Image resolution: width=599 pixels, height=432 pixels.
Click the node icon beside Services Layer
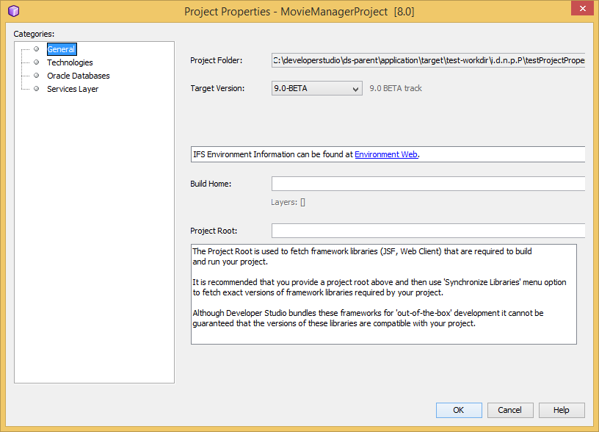point(36,89)
